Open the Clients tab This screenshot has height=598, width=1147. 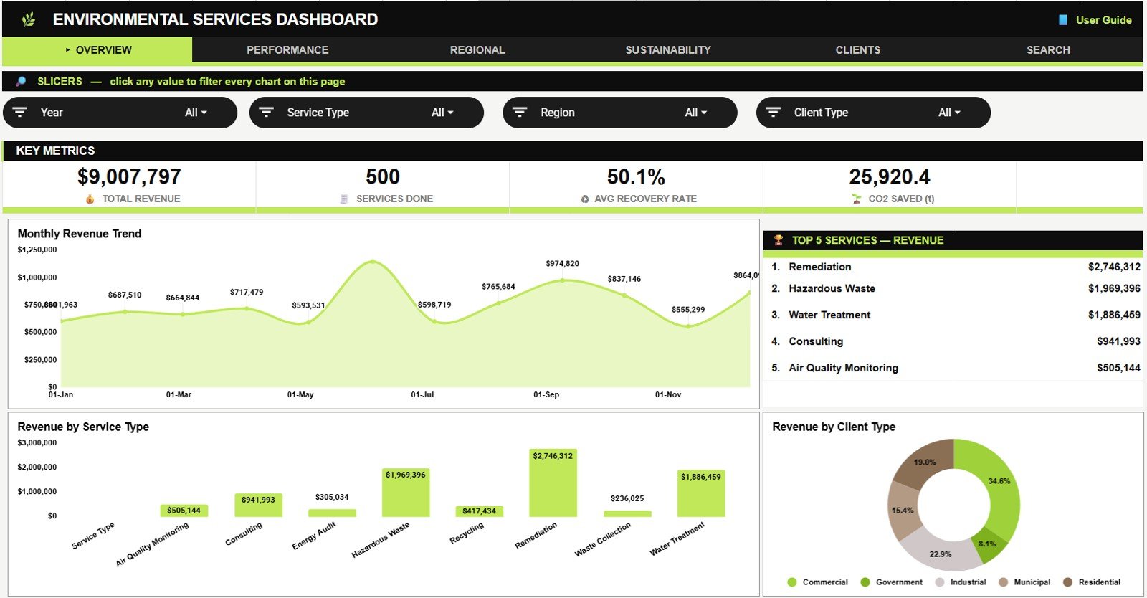858,50
